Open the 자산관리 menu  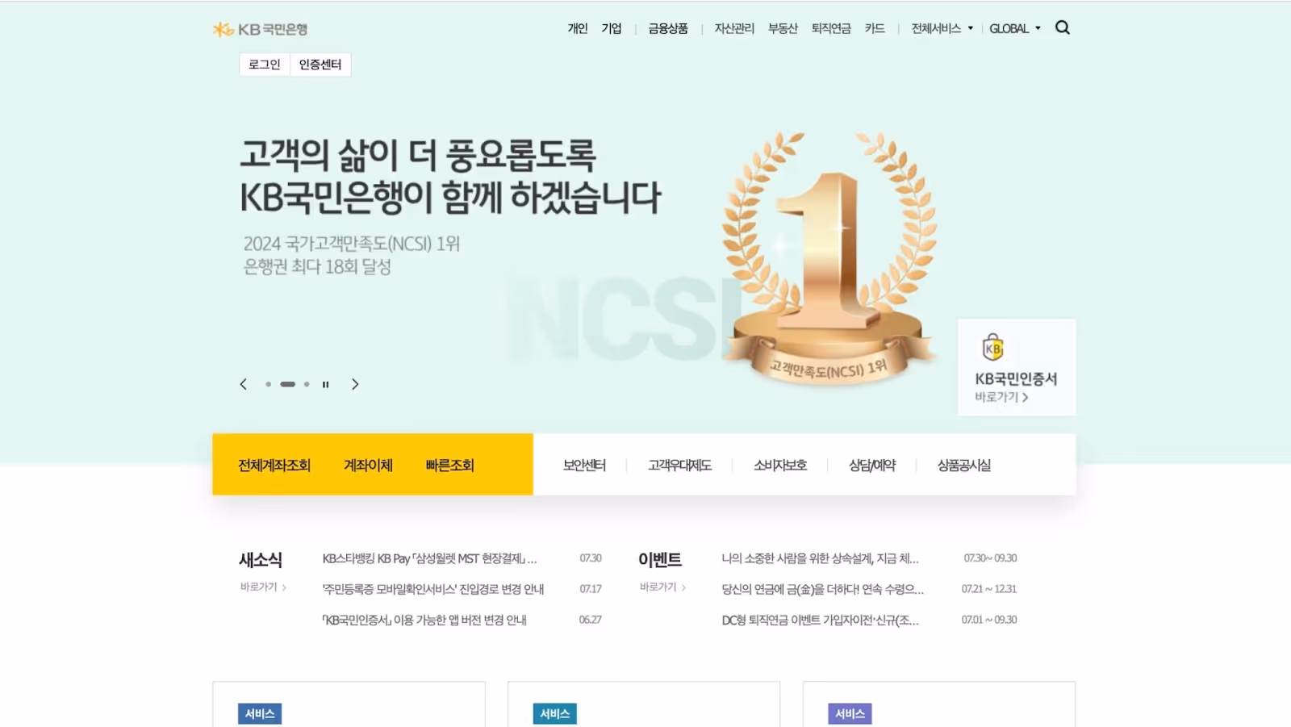click(734, 28)
